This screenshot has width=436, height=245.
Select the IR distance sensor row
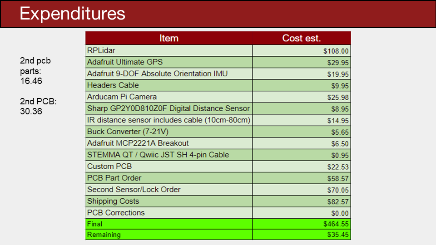(x=218, y=120)
